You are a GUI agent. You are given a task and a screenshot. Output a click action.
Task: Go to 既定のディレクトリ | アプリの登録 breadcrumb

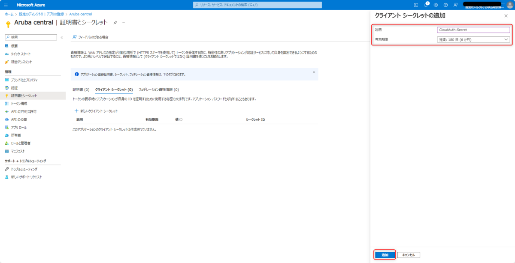coord(41,14)
